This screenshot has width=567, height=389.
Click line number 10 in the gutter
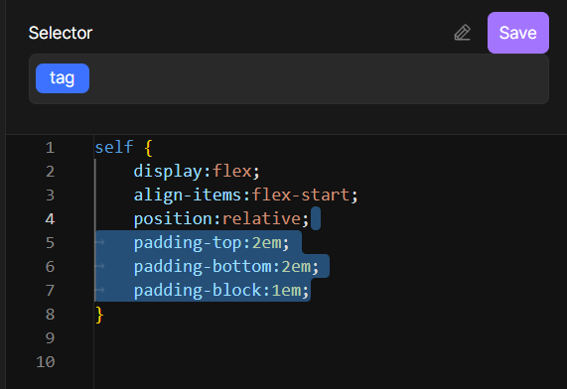[x=46, y=361]
